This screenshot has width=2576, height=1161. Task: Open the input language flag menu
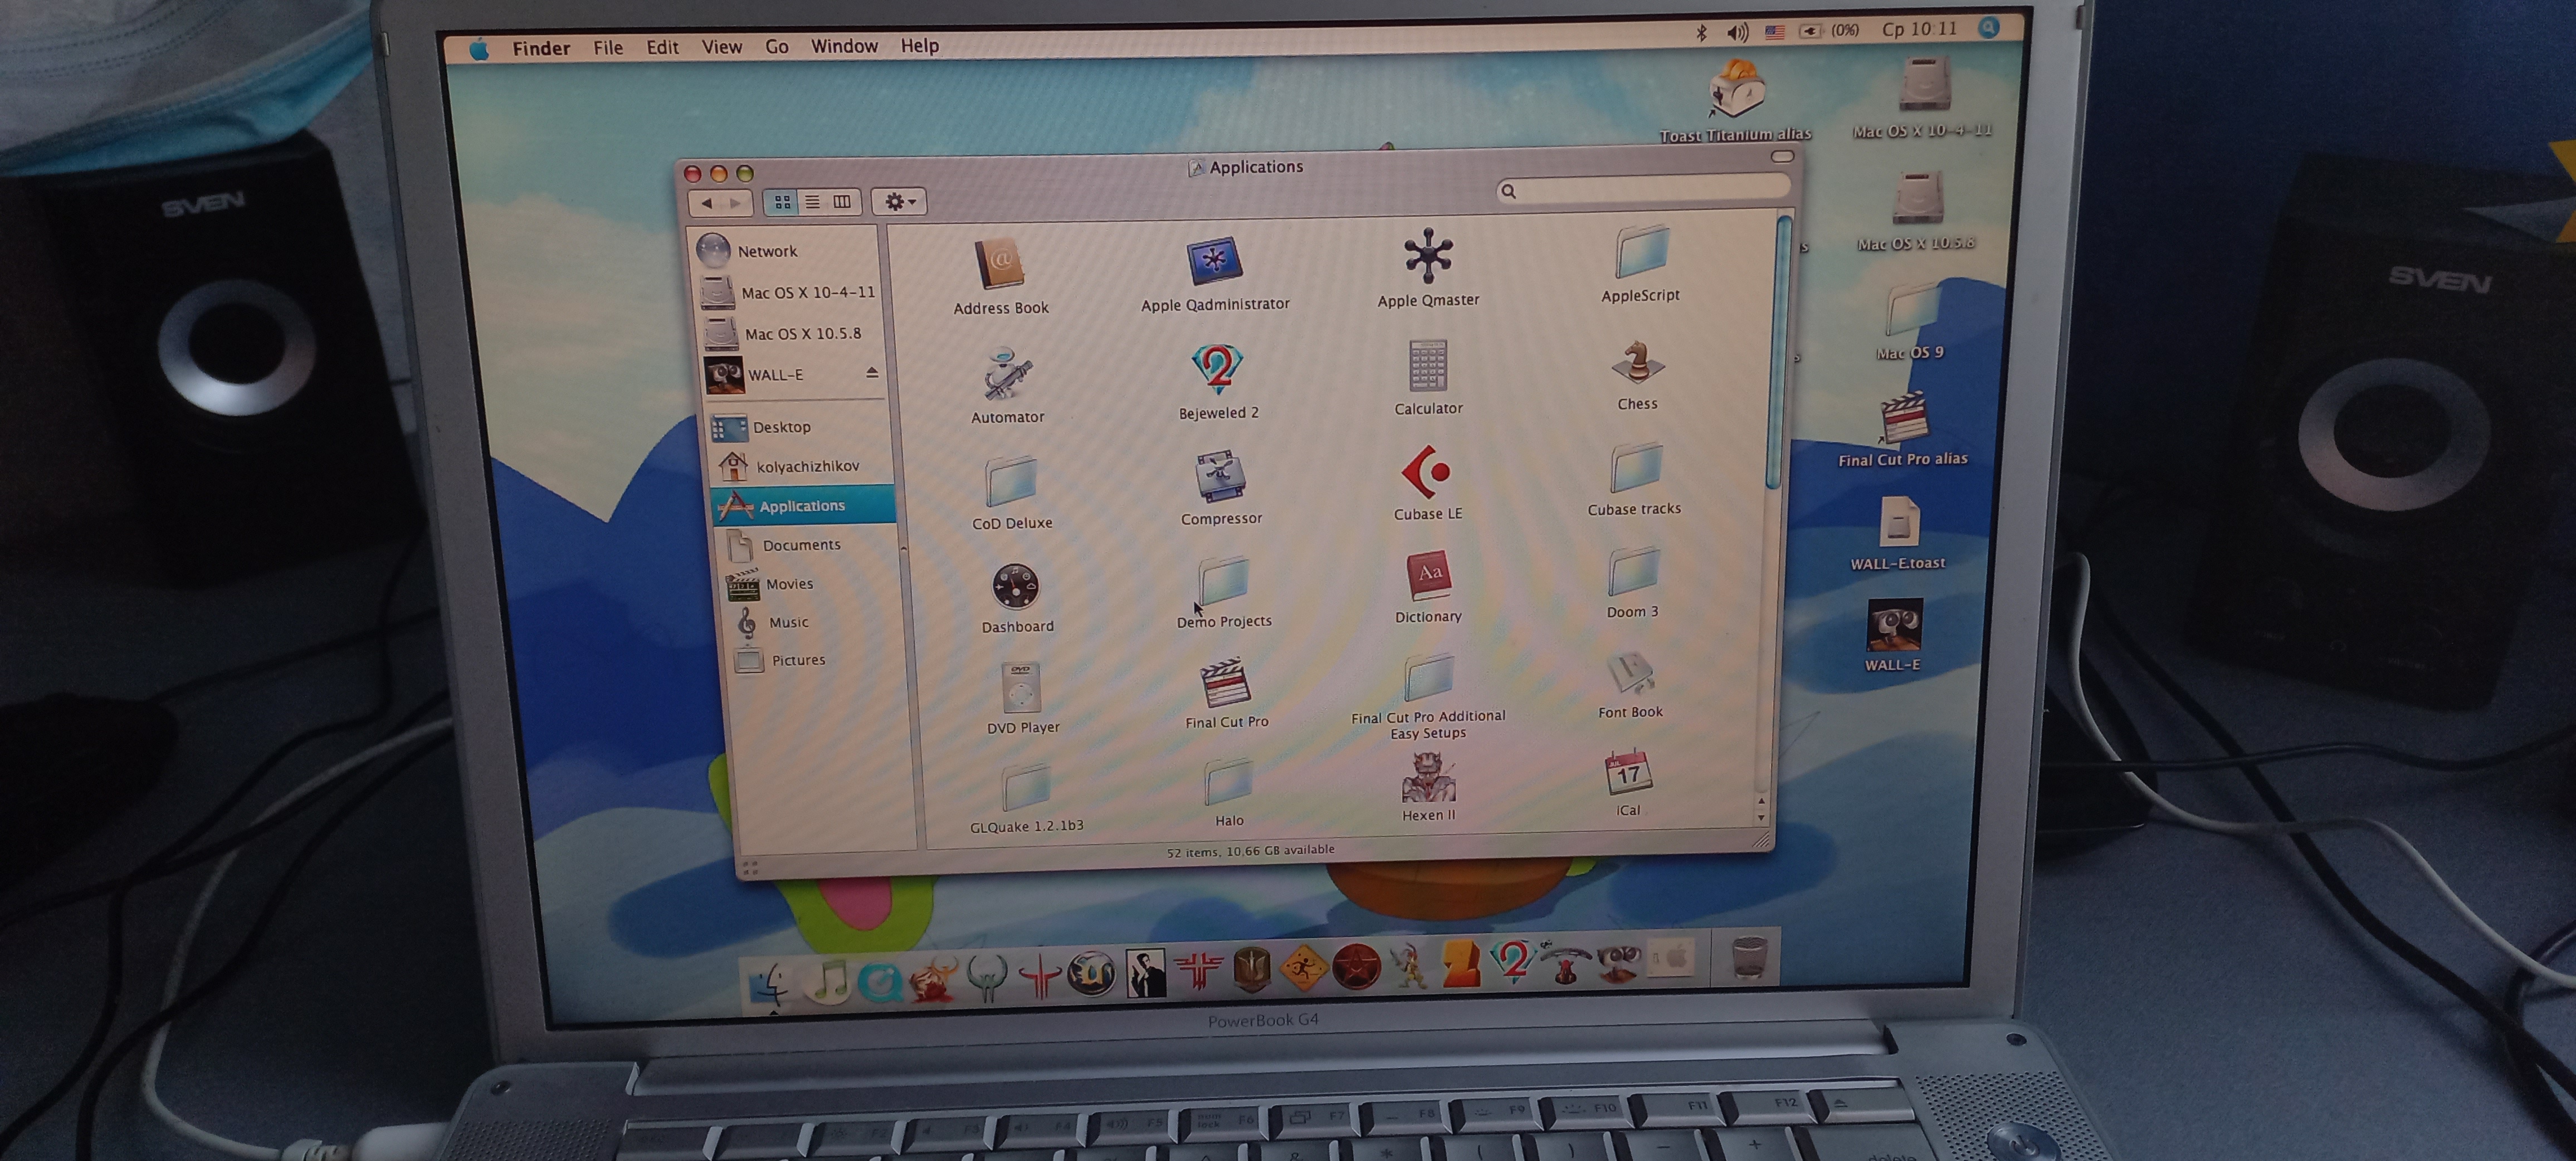pos(1774,32)
